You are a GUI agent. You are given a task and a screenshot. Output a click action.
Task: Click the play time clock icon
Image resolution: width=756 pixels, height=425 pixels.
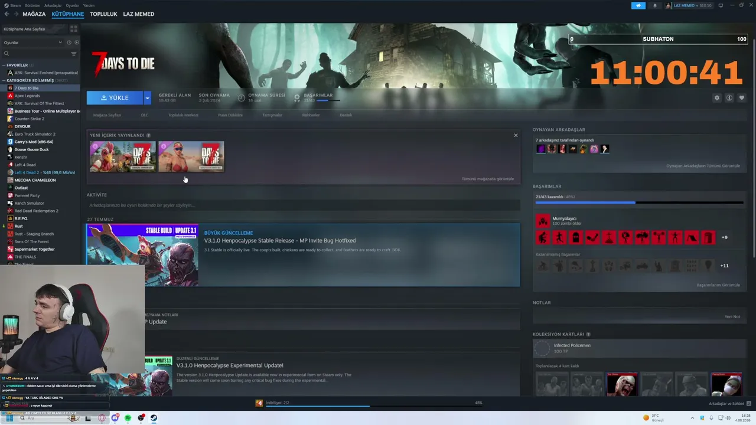click(x=242, y=98)
